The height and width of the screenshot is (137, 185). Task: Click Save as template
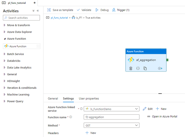(60, 10)
